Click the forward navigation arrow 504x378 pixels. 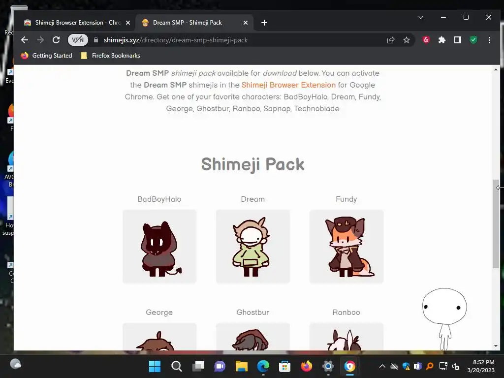click(x=40, y=40)
